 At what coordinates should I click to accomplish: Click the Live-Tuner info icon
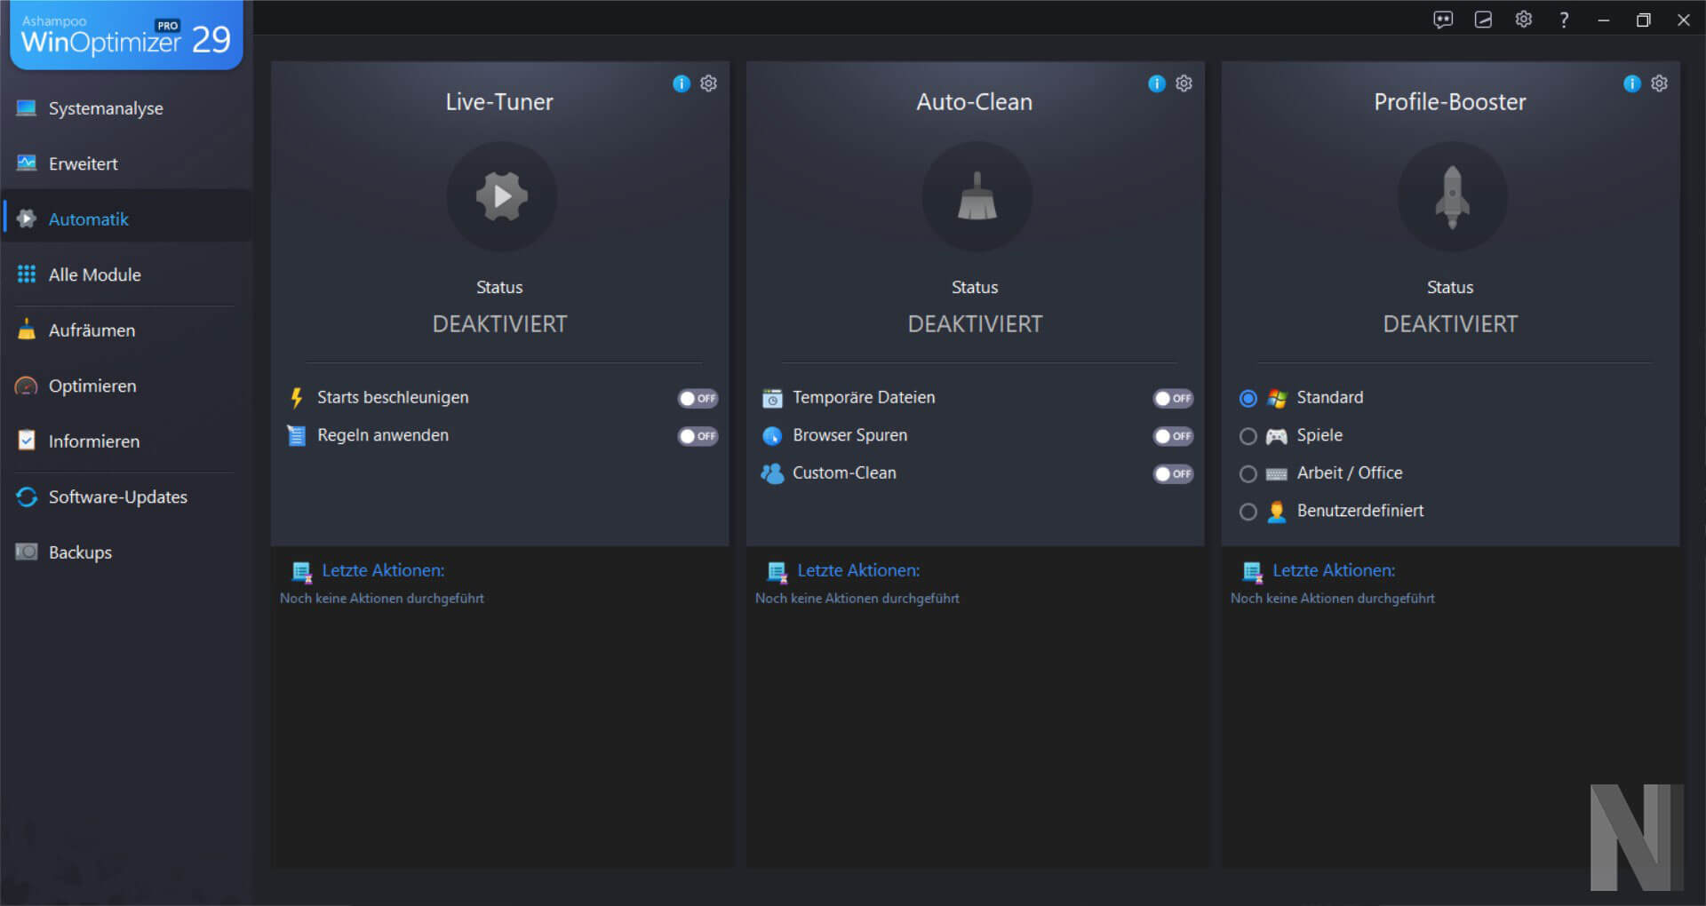click(681, 83)
